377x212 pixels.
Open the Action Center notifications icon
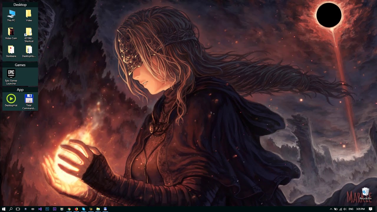[371, 209]
